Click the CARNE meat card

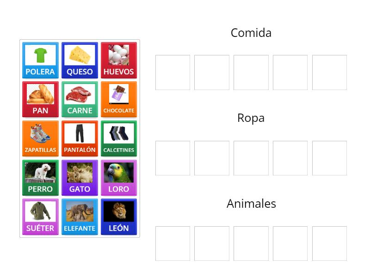click(x=80, y=99)
